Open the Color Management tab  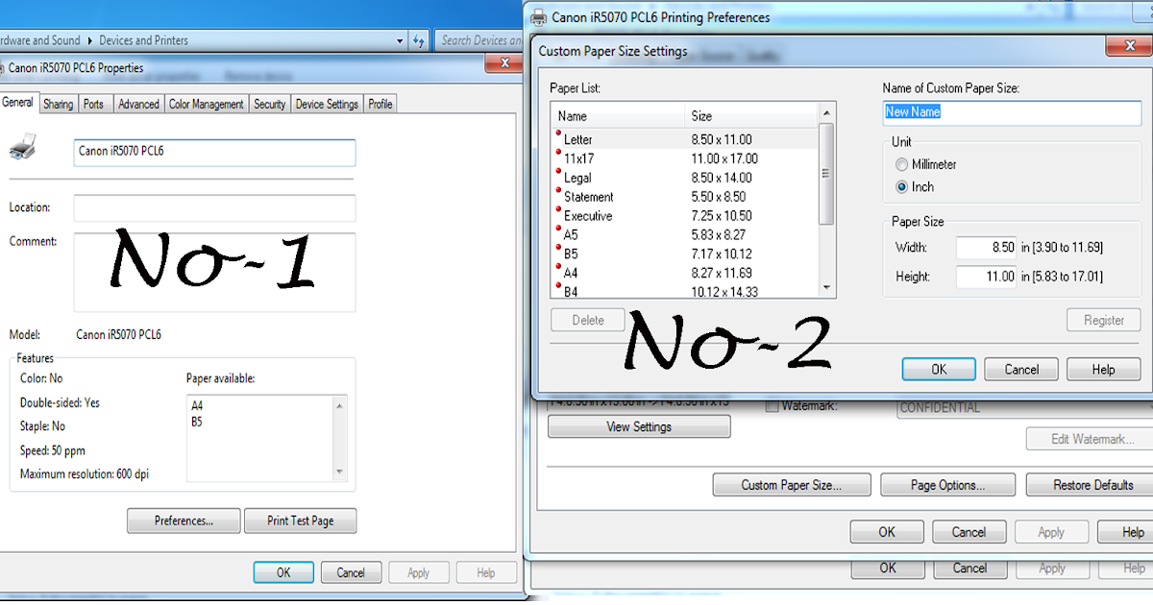[x=206, y=104]
